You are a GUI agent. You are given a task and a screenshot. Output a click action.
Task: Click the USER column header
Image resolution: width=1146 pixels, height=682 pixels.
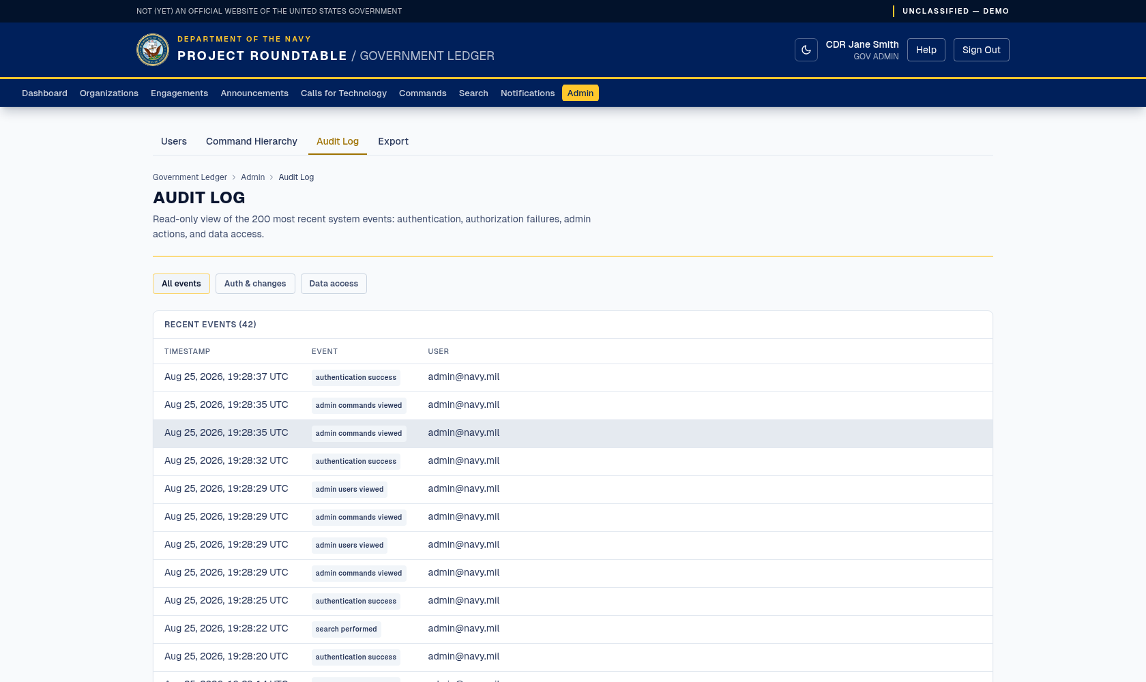(439, 351)
